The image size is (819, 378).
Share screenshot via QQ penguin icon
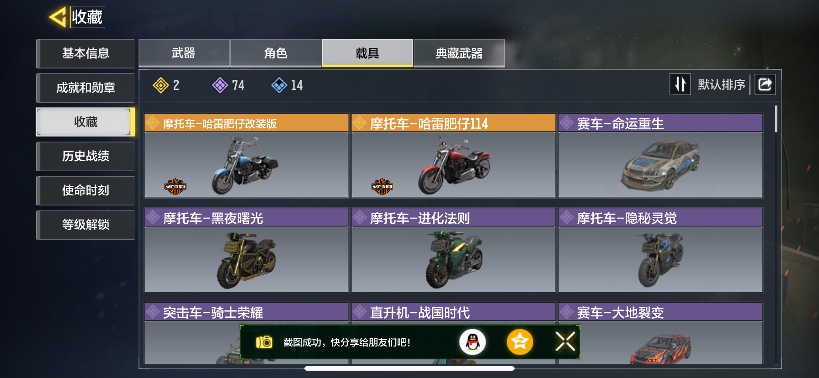coord(472,342)
